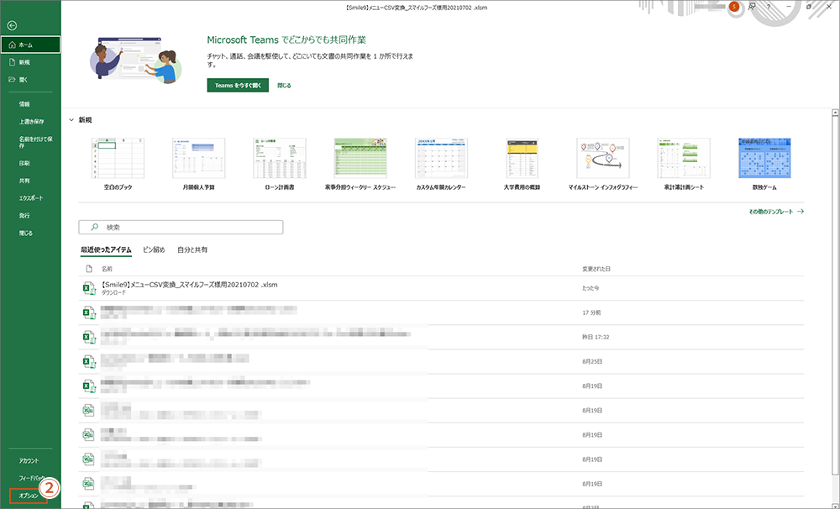Click the Excel file icon of 【Smile9】 row

click(89, 288)
